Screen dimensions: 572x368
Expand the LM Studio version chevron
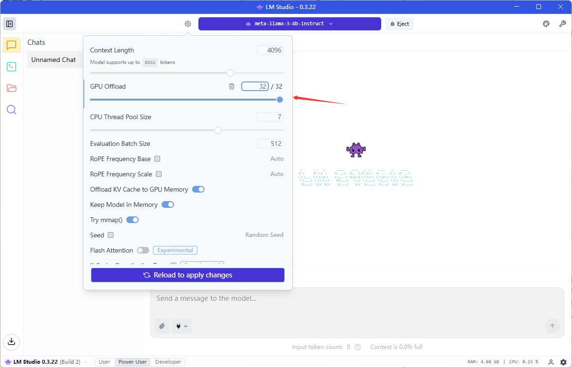click(86, 362)
